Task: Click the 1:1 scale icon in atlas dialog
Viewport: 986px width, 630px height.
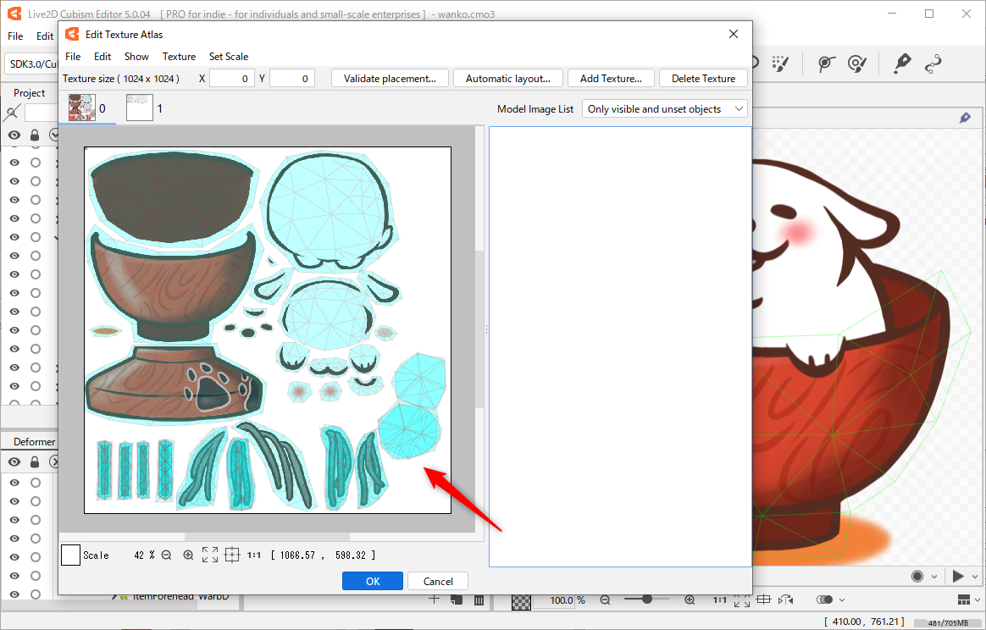Action: (x=253, y=555)
